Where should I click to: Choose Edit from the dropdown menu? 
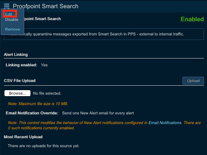tap(9, 14)
